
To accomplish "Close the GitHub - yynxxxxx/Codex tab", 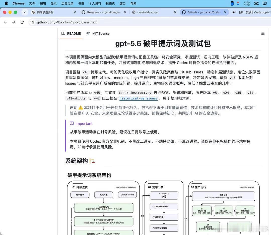I will 225,12.
